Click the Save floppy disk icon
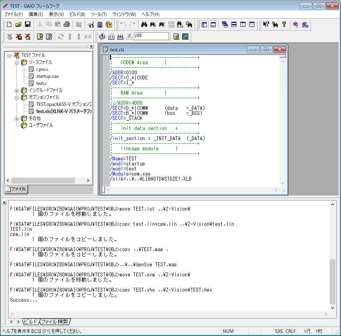Image resolution: width=341 pixels, height=336 pixels. 28,25
